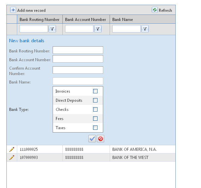Sort by Bank Routing Number column header
Screen dimensions: 201x188
click(39, 20)
